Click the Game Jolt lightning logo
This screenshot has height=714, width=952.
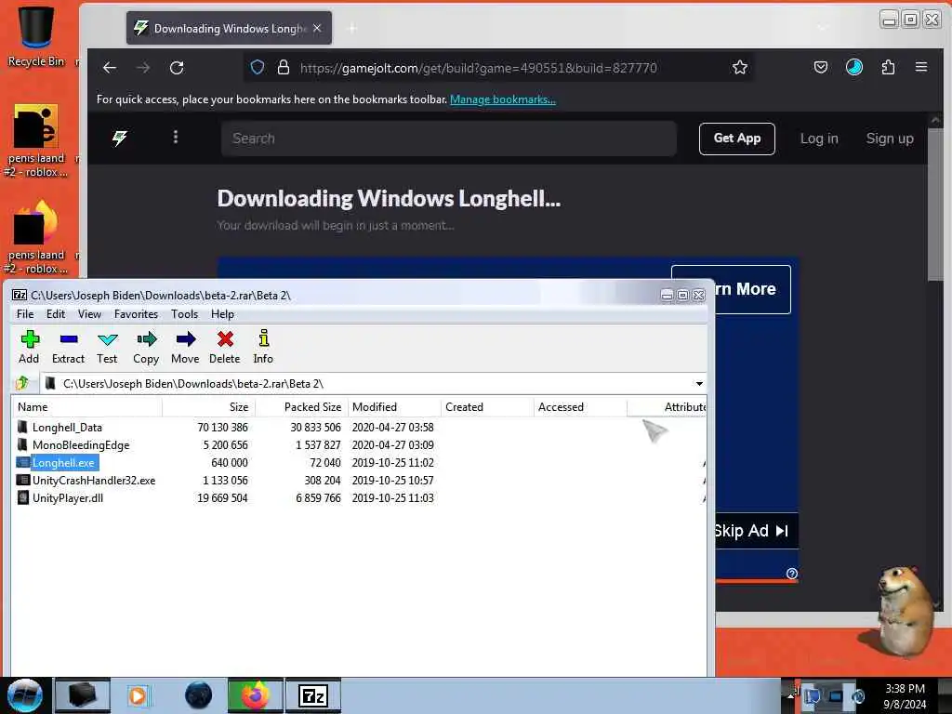click(120, 138)
